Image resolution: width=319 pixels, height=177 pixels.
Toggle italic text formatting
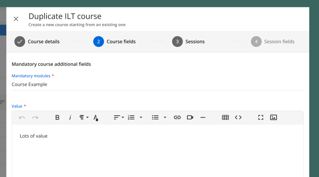click(x=70, y=118)
